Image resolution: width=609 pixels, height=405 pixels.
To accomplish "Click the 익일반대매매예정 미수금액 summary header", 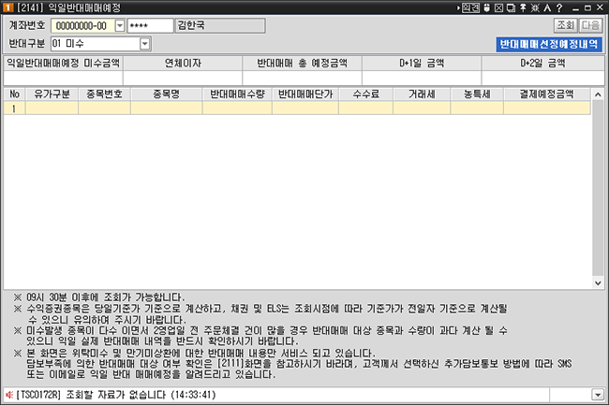I will 64,64.
